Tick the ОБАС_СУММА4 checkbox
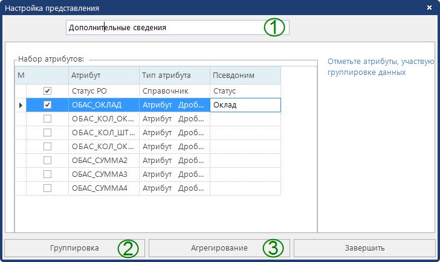Image resolution: width=440 pixels, height=262 pixels. [48, 188]
